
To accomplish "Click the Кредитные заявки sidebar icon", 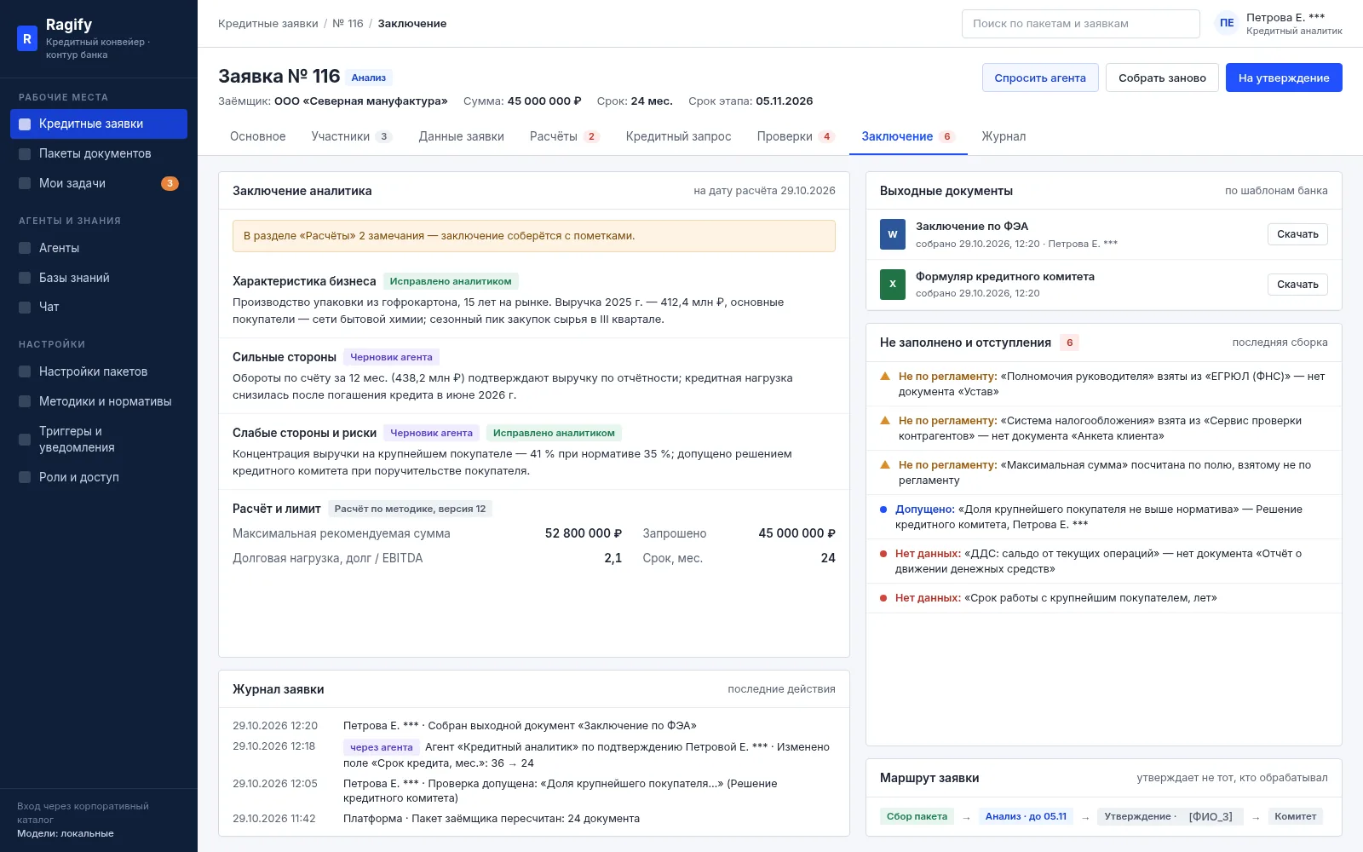I will (25, 124).
